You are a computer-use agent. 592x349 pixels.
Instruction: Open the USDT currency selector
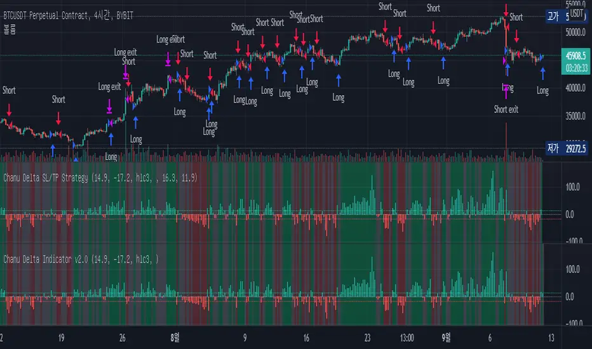point(577,13)
